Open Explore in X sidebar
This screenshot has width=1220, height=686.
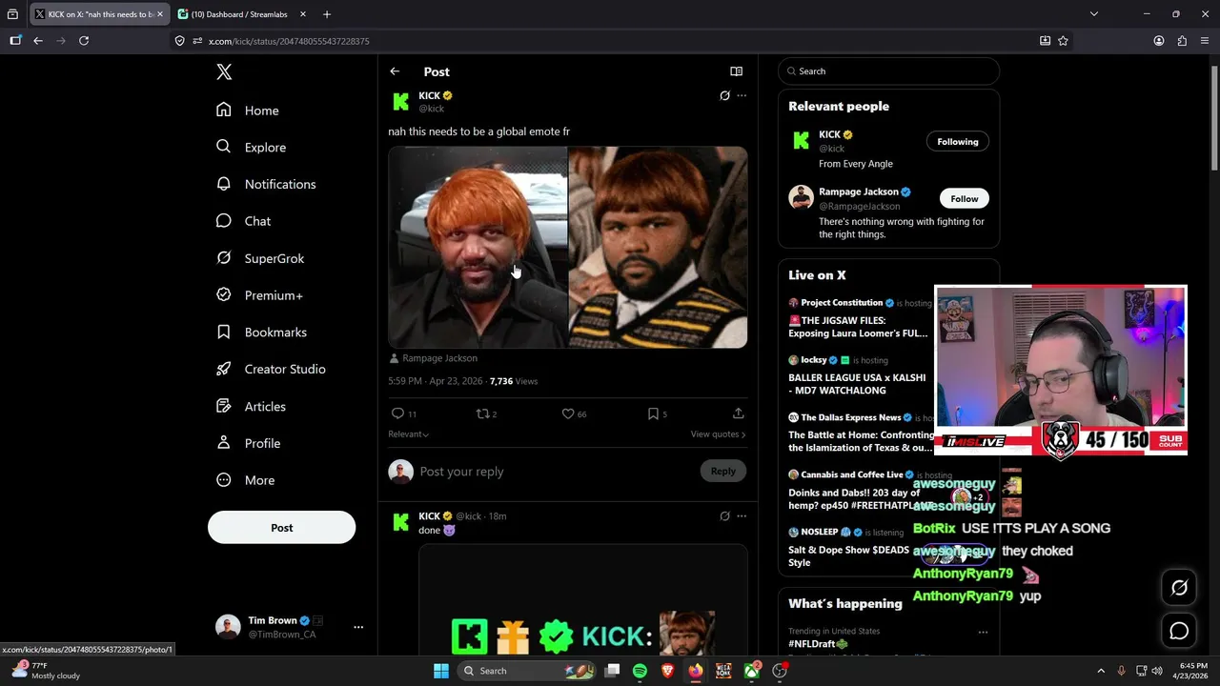tap(251, 148)
